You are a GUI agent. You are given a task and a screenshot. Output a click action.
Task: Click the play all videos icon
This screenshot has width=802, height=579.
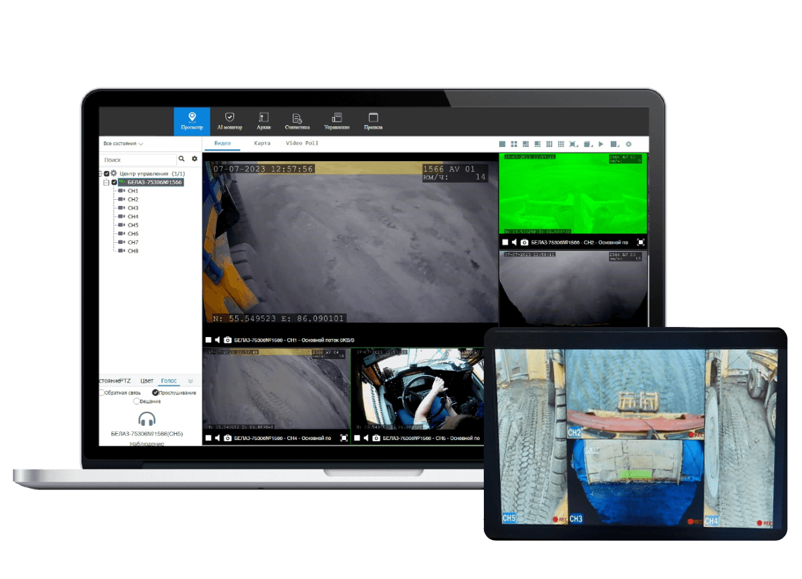pyautogui.click(x=601, y=144)
